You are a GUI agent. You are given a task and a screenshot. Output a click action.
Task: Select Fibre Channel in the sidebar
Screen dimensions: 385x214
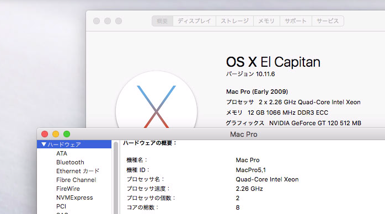pyautogui.click(x=76, y=180)
